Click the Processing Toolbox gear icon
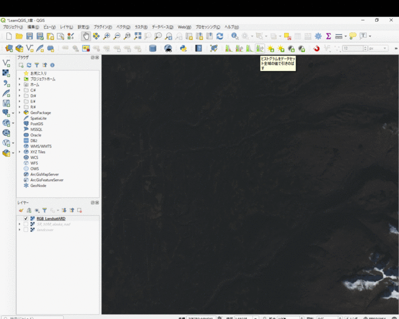 click(x=318, y=37)
